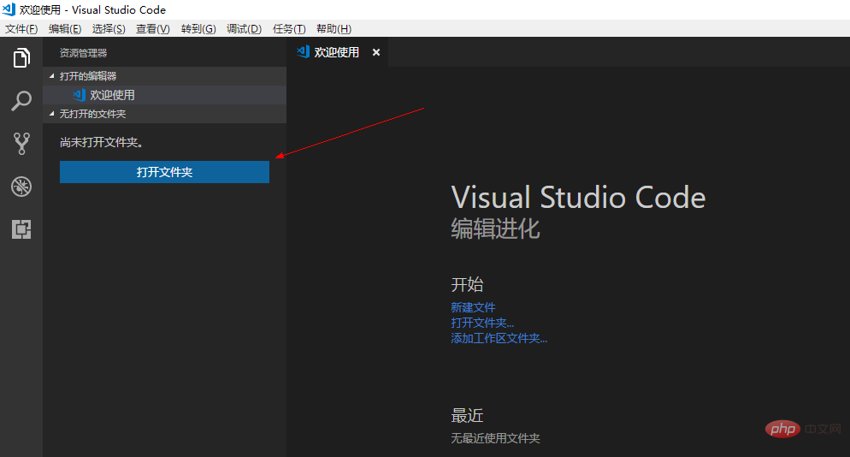Click the VS Code logo in title bar
The image size is (850, 457).
pos(9,9)
